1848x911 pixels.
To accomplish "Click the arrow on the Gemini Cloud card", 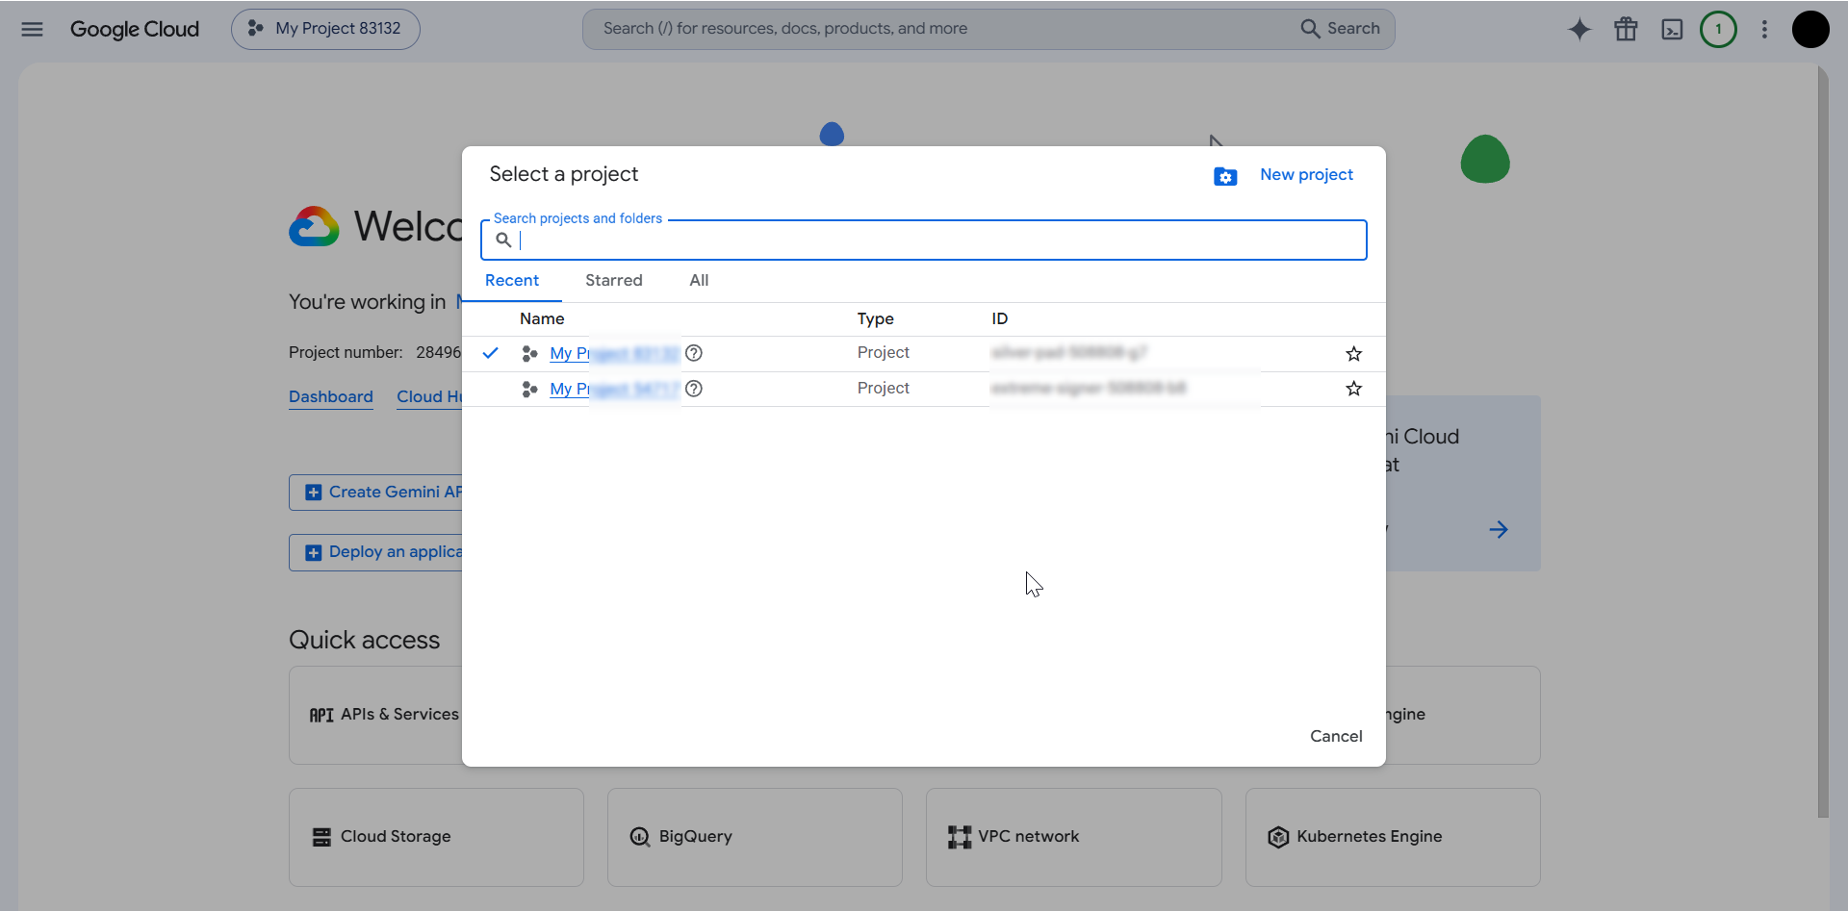I will [1499, 529].
